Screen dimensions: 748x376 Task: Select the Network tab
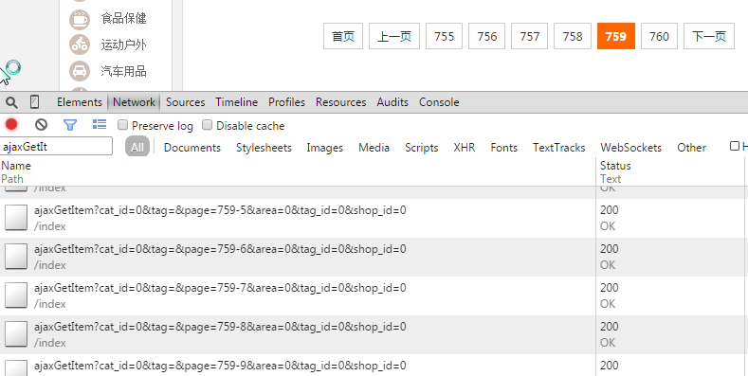pyautogui.click(x=134, y=102)
